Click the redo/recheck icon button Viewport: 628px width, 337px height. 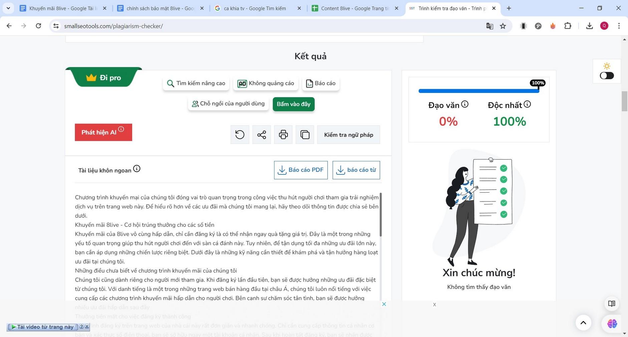click(x=240, y=135)
